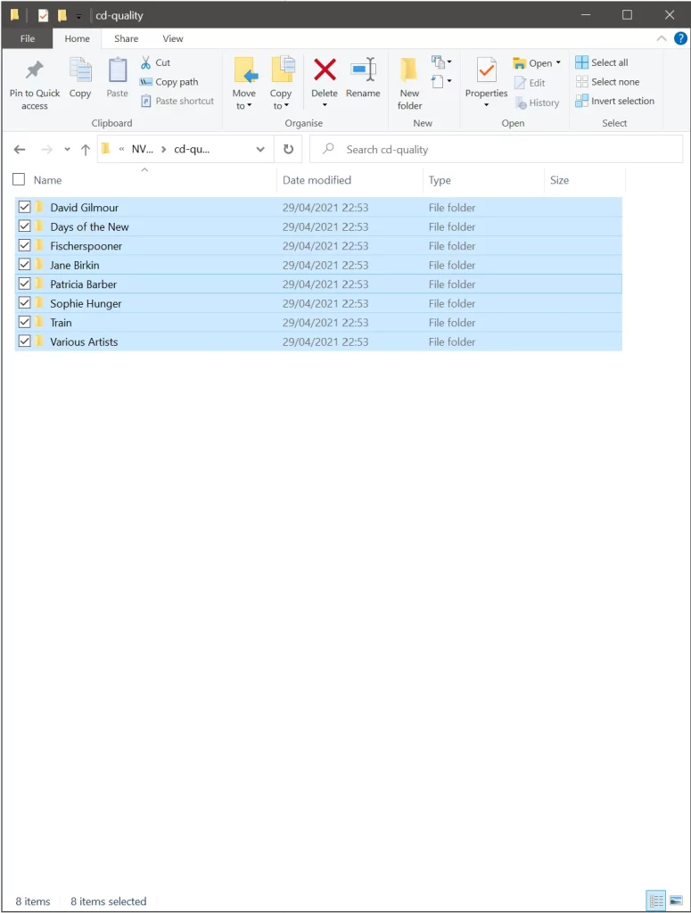Image resolution: width=691 pixels, height=913 pixels.
Task: Sort by the Size column header
Action: click(x=559, y=180)
